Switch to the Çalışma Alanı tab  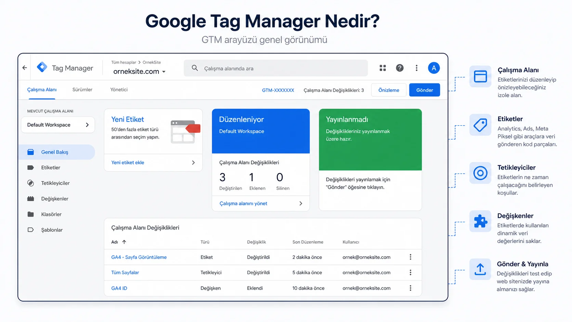click(x=42, y=90)
